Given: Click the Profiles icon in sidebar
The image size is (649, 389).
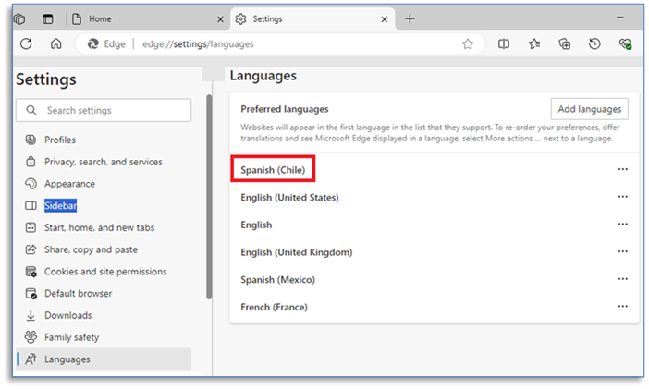Looking at the screenshot, I should pos(31,140).
